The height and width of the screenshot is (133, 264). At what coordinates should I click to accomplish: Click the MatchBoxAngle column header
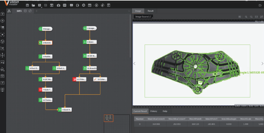229,119
